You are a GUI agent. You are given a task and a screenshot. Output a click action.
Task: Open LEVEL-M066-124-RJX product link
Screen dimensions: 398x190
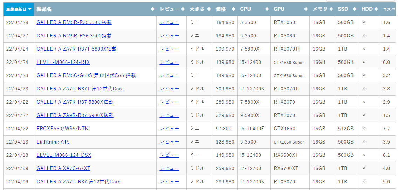pyautogui.click(x=63, y=62)
